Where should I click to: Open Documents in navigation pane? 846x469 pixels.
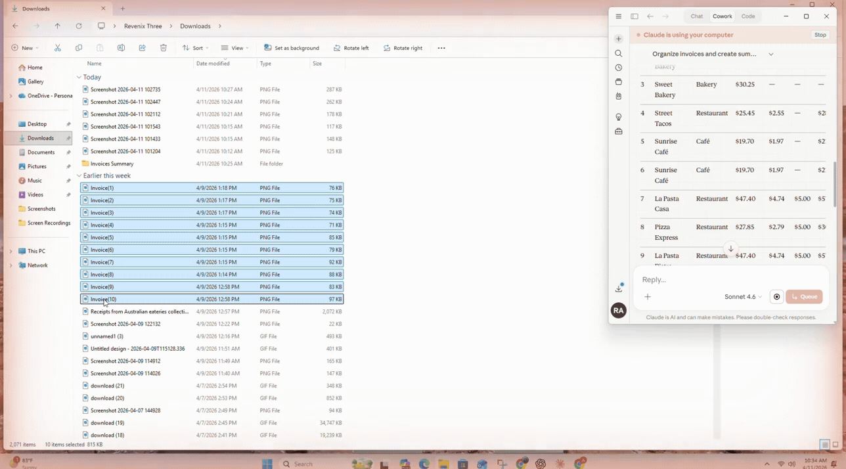pyautogui.click(x=41, y=152)
